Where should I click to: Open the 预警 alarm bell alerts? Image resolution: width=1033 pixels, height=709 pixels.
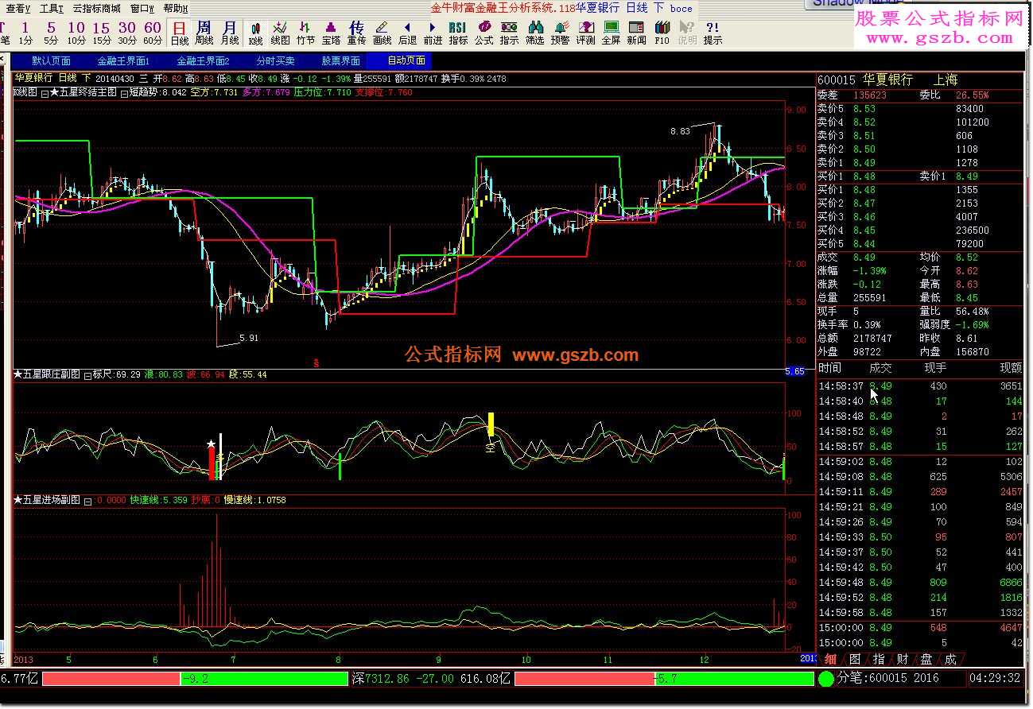[x=560, y=33]
